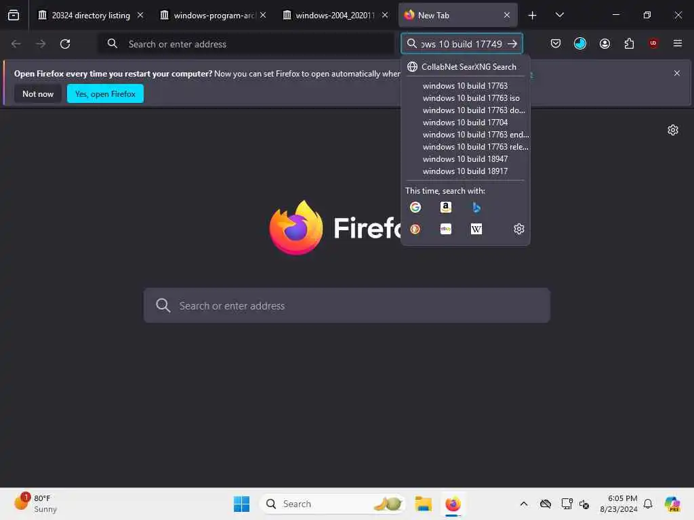Click the Not now button
694x520 pixels.
[38, 93]
